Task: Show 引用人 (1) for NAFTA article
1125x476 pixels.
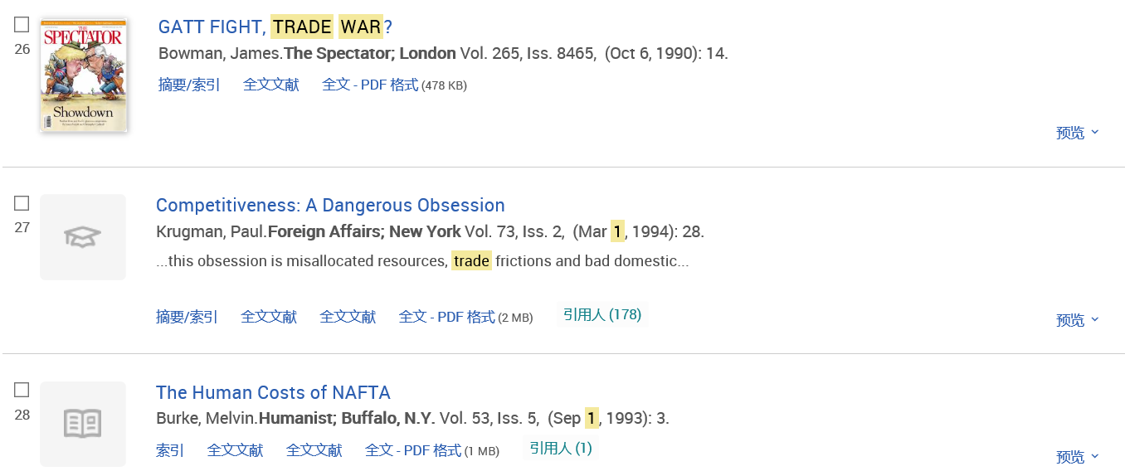Action: (561, 449)
